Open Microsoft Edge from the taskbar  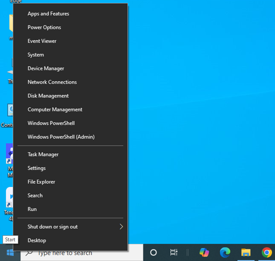(225, 252)
